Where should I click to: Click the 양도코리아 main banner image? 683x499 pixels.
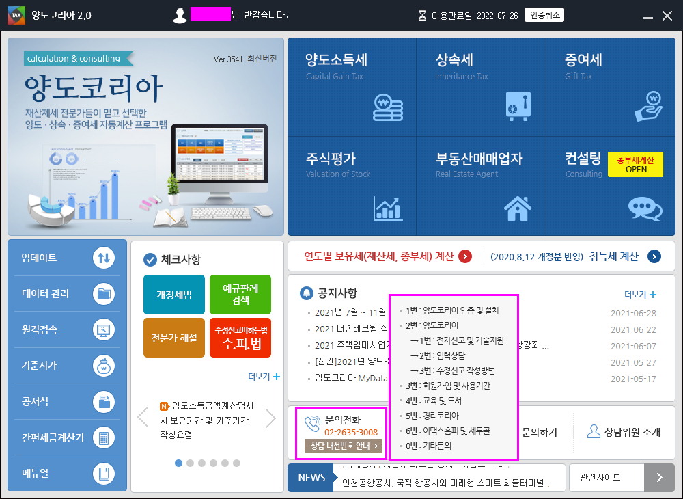pyautogui.click(x=146, y=137)
